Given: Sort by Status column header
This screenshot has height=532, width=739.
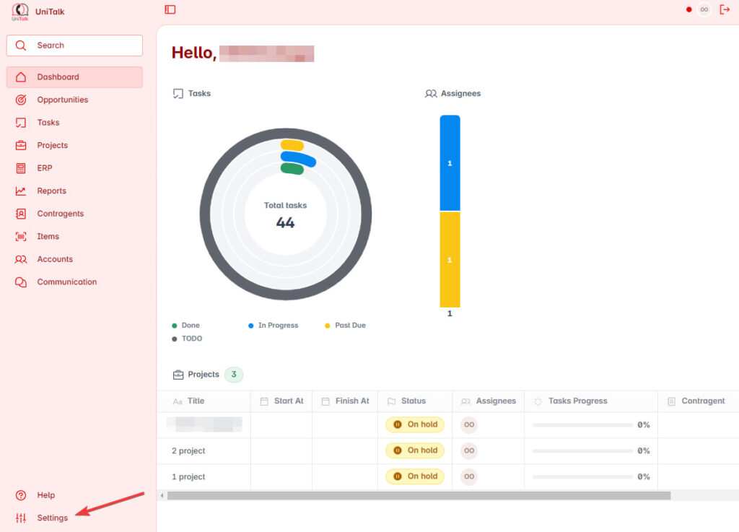Looking at the screenshot, I should pyautogui.click(x=414, y=401).
